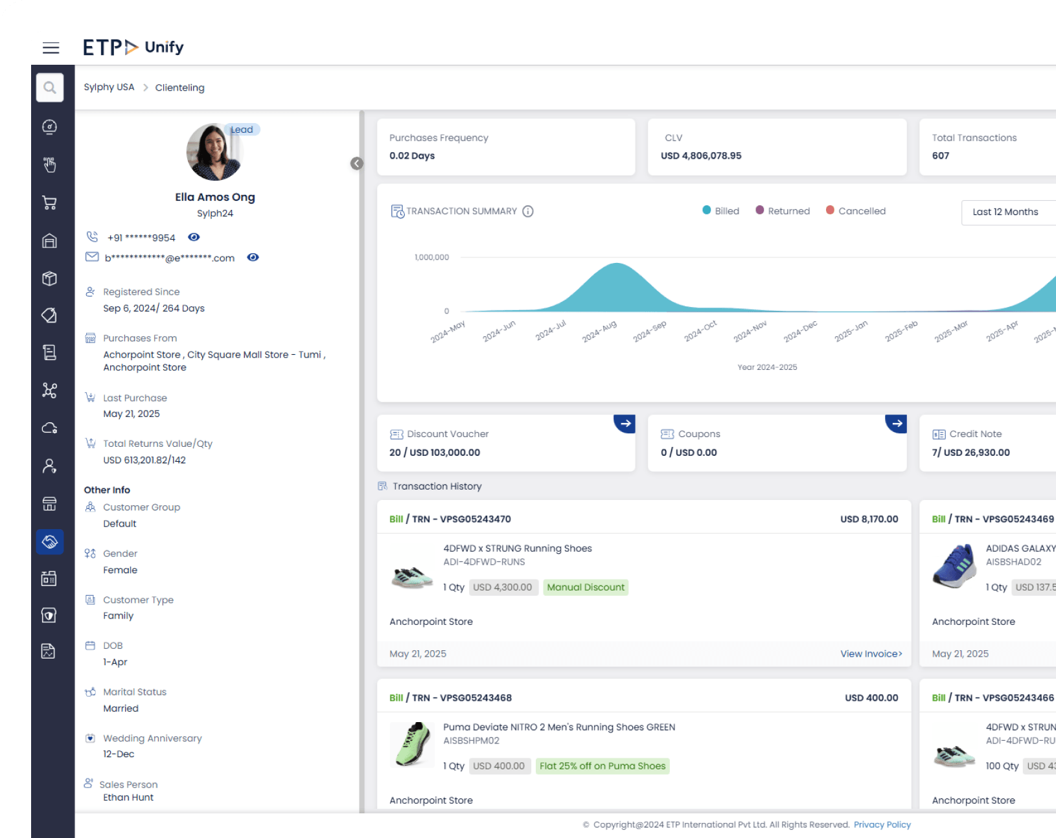The height and width of the screenshot is (838, 1056).
Task: Collapse the customer profile panel with left chevron
Action: 357,163
